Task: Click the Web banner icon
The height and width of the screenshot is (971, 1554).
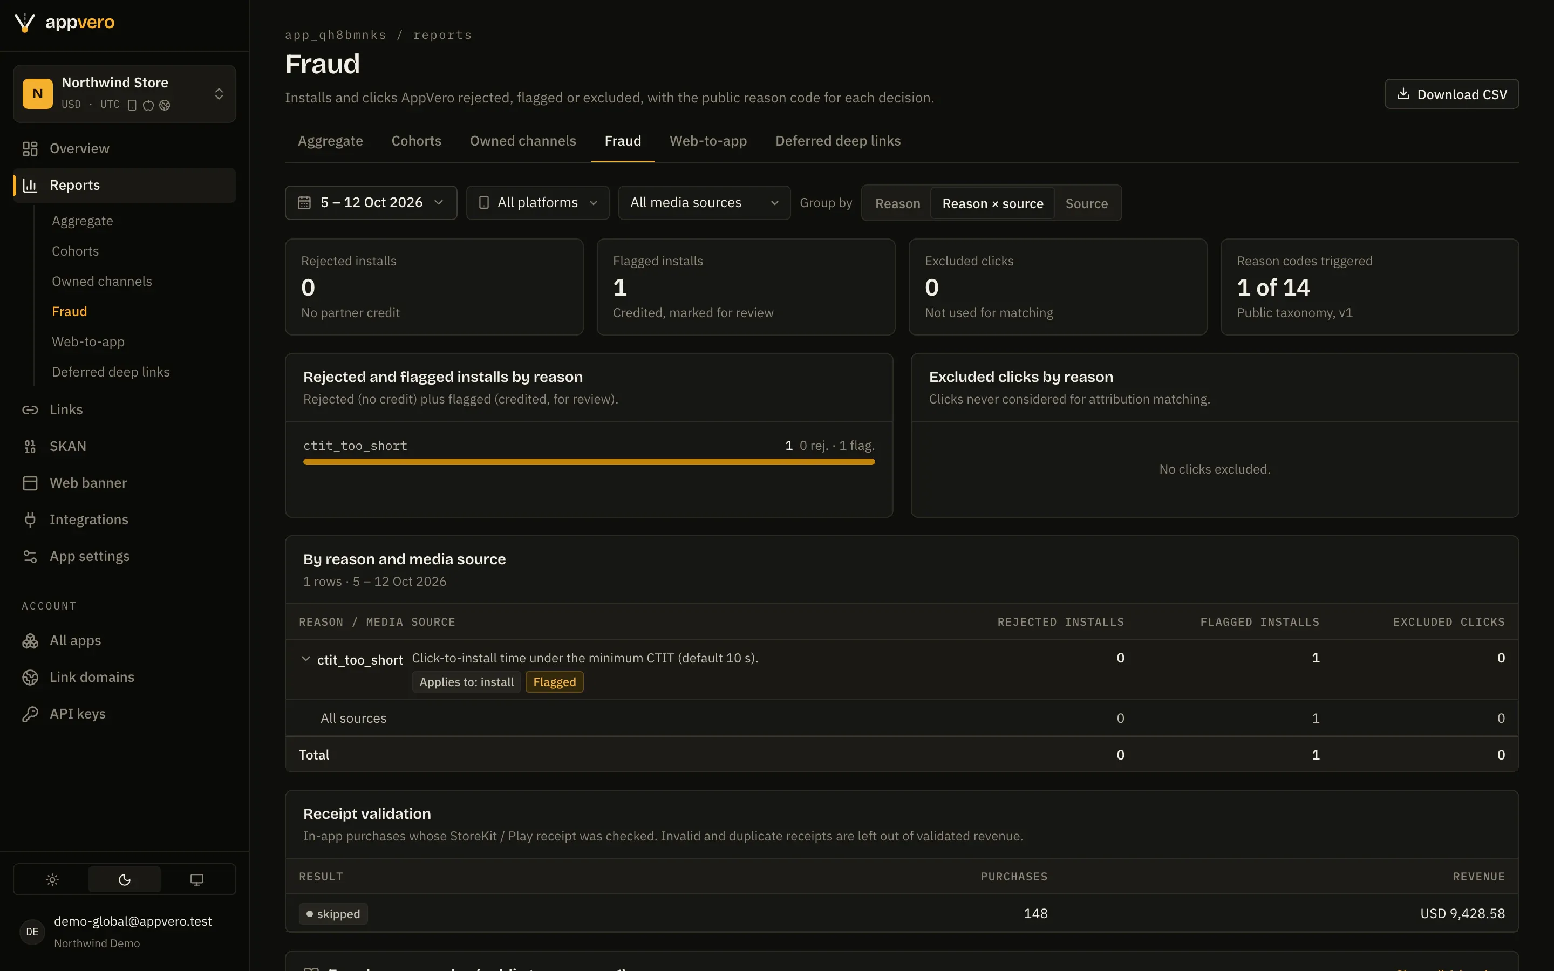Action: pyautogui.click(x=30, y=482)
